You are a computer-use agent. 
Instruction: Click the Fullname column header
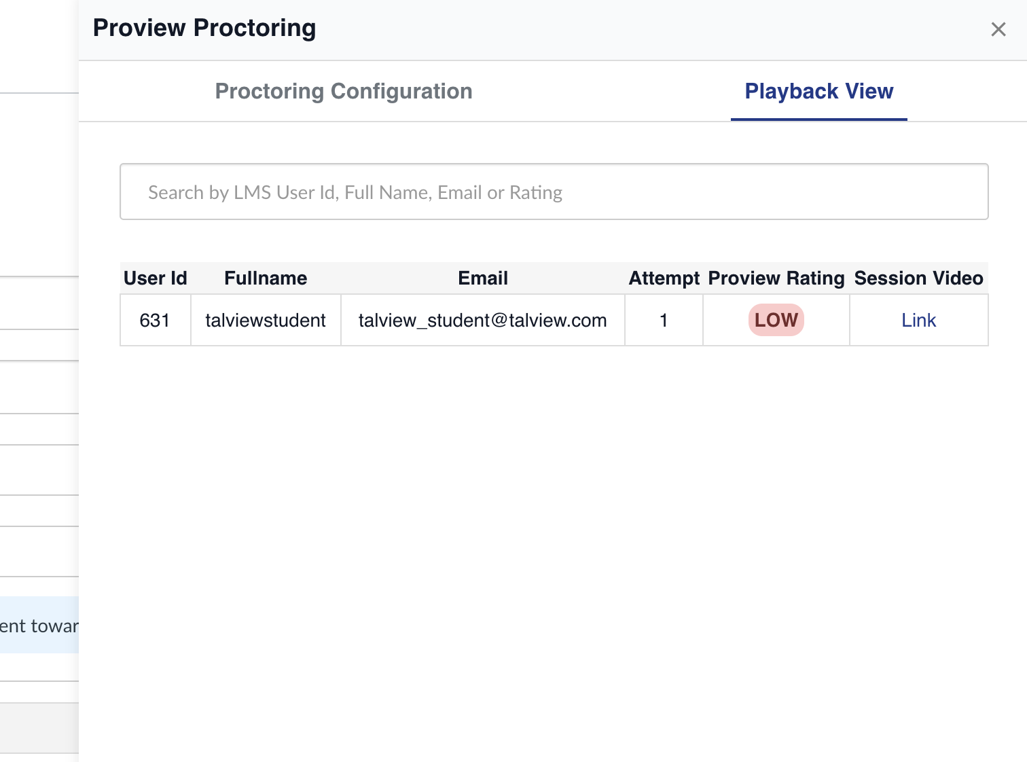click(266, 278)
